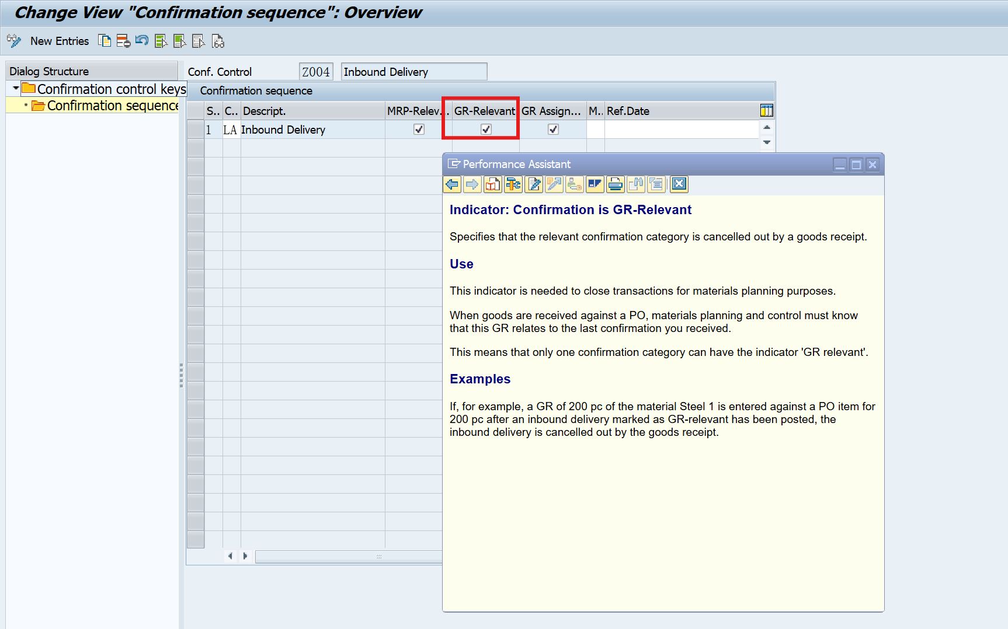The image size is (1008, 629).
Task: Select Confirmation control keys folder
Action: tap(104, 89)
